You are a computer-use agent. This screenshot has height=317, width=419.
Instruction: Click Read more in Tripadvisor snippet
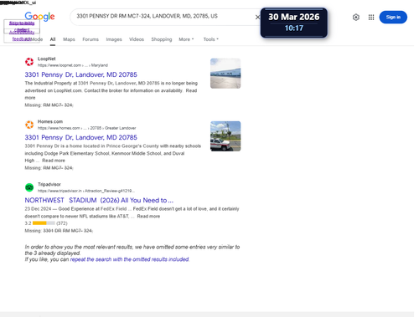click(148, 217)
